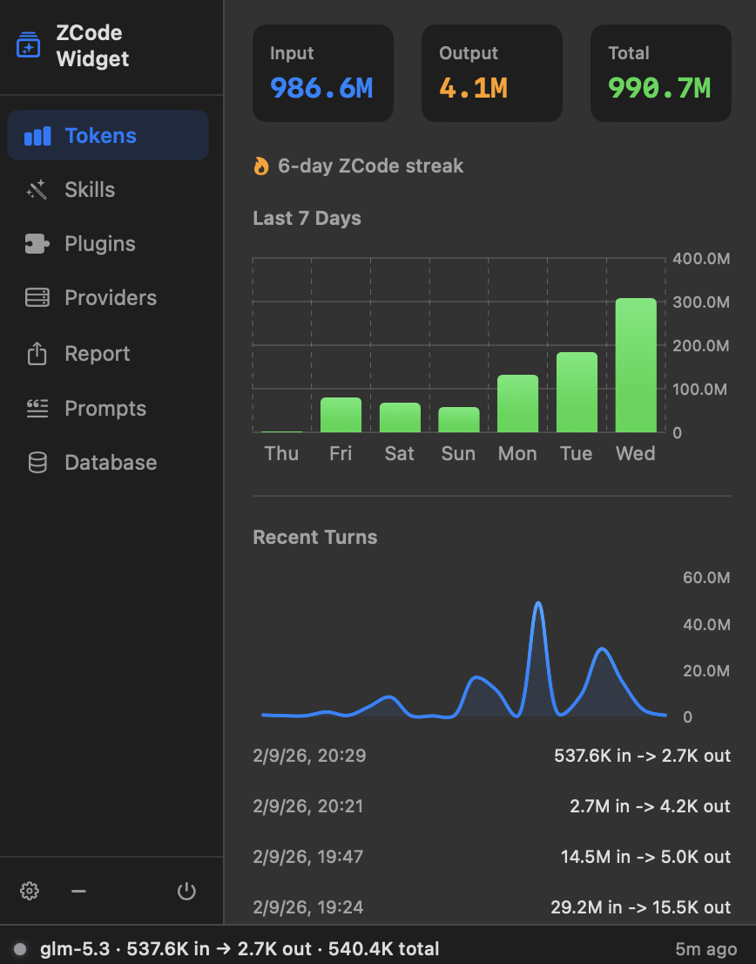756x964 pixels.
Task: Click the Sunday bar in the chart
Action: pos(459,419)
